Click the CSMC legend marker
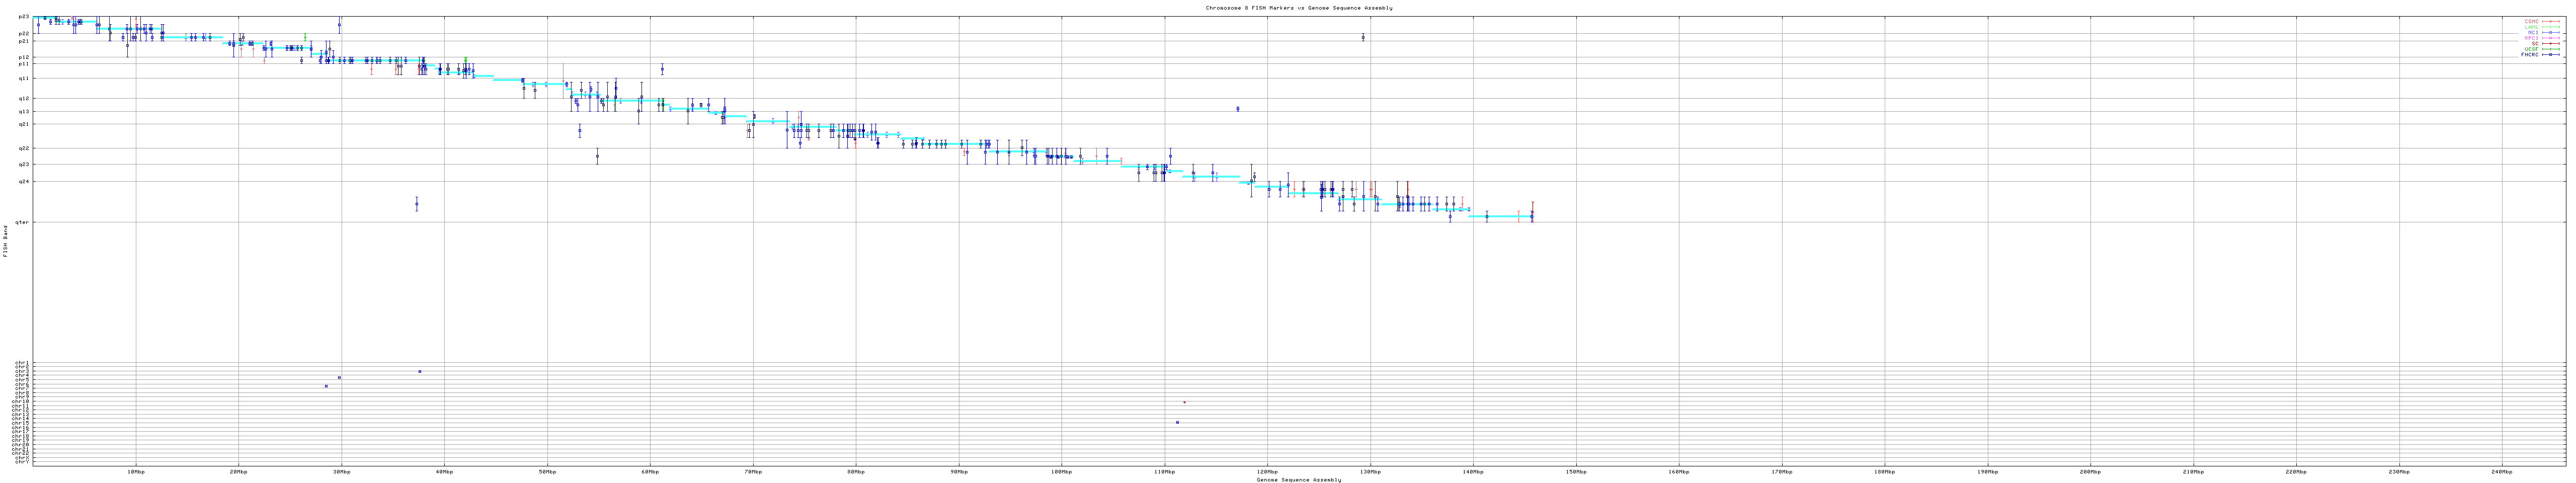This screenshot has width=2576, height=483. tap(2550, 21)
